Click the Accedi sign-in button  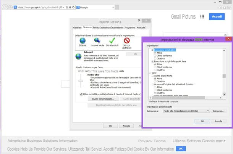217,16
